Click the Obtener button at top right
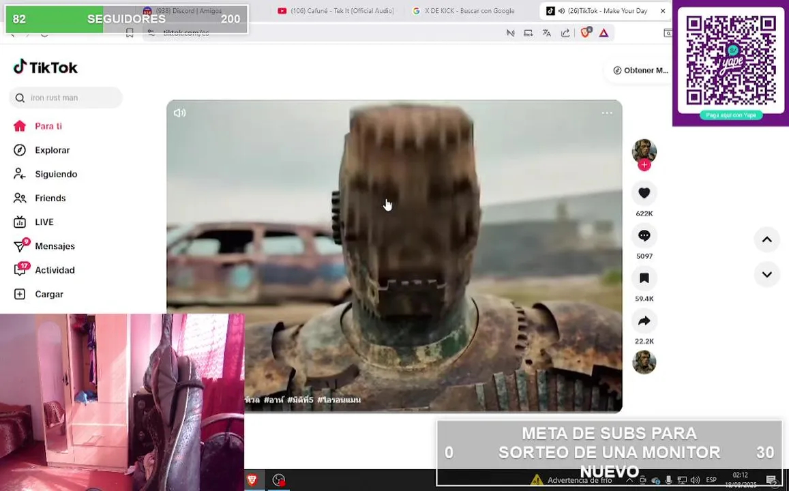The image size is (789, 491). point(640,70)
